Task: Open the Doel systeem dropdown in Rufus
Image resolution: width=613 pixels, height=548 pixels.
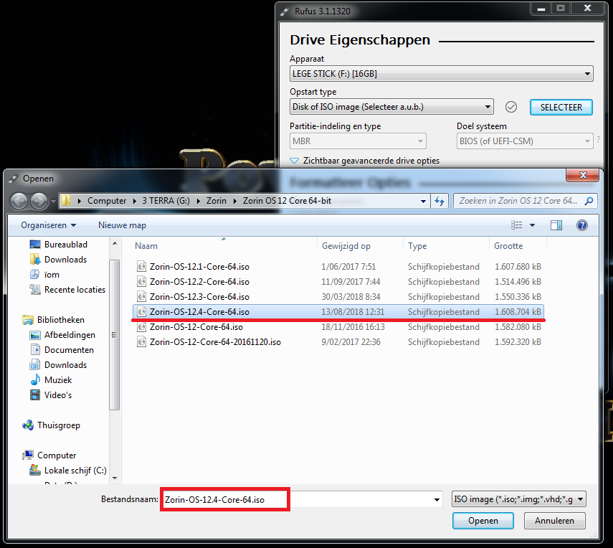Action: pos(587,141)
